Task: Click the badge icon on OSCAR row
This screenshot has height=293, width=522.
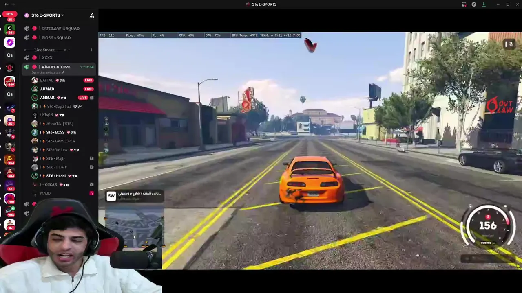Action: coord(91,184)
